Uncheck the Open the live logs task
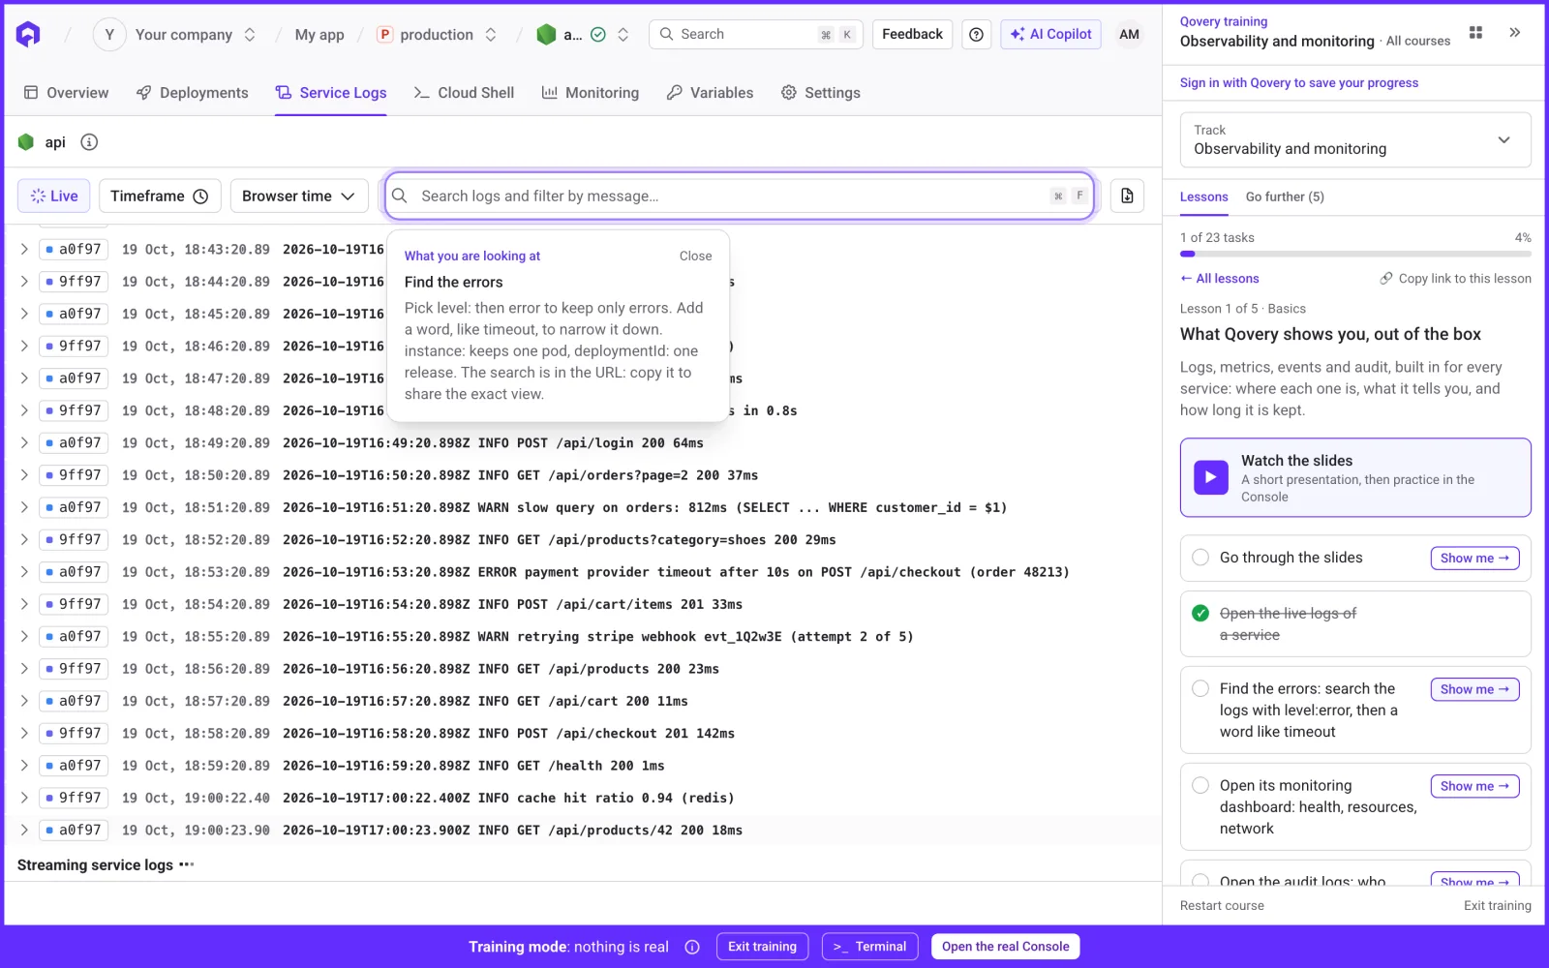The image size is (1549, 968). 1200,613
